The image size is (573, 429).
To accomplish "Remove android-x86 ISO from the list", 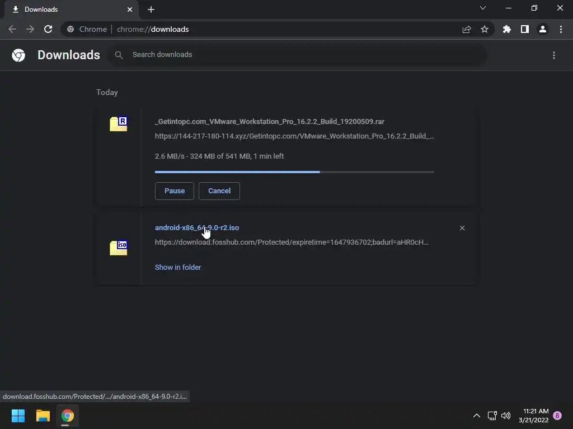I will (x=462, y=228).
